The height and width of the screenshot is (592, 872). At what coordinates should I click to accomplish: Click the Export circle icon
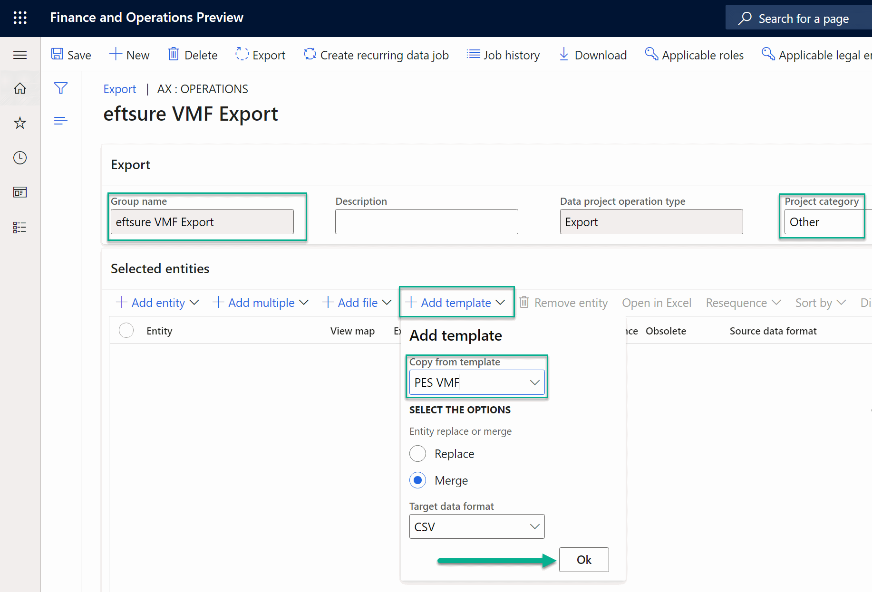pos(242,54)
